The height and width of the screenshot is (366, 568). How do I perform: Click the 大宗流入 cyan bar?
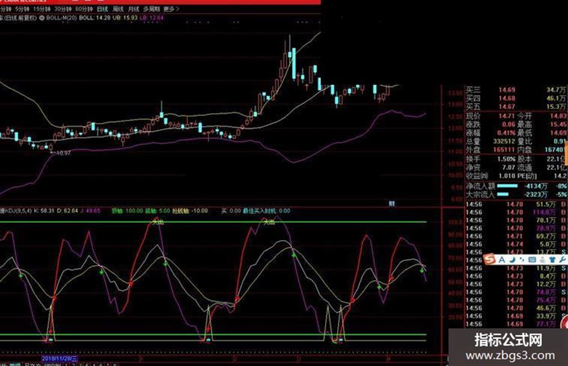(503, 195)
